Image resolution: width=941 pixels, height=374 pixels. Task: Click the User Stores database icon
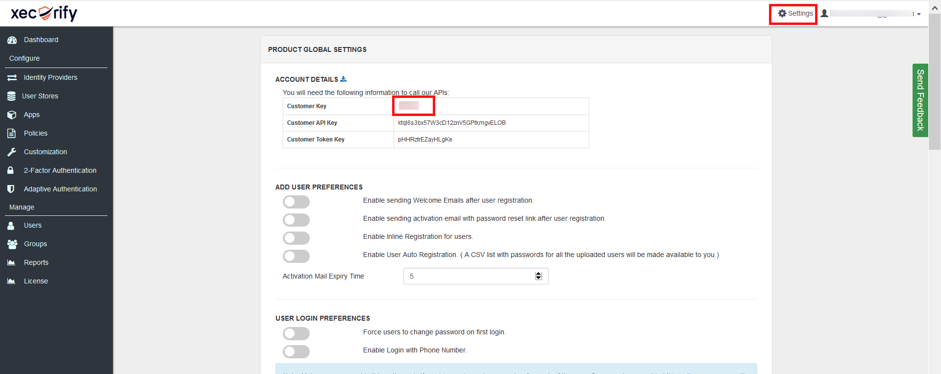pyautogui.click(x=11, y=96)
